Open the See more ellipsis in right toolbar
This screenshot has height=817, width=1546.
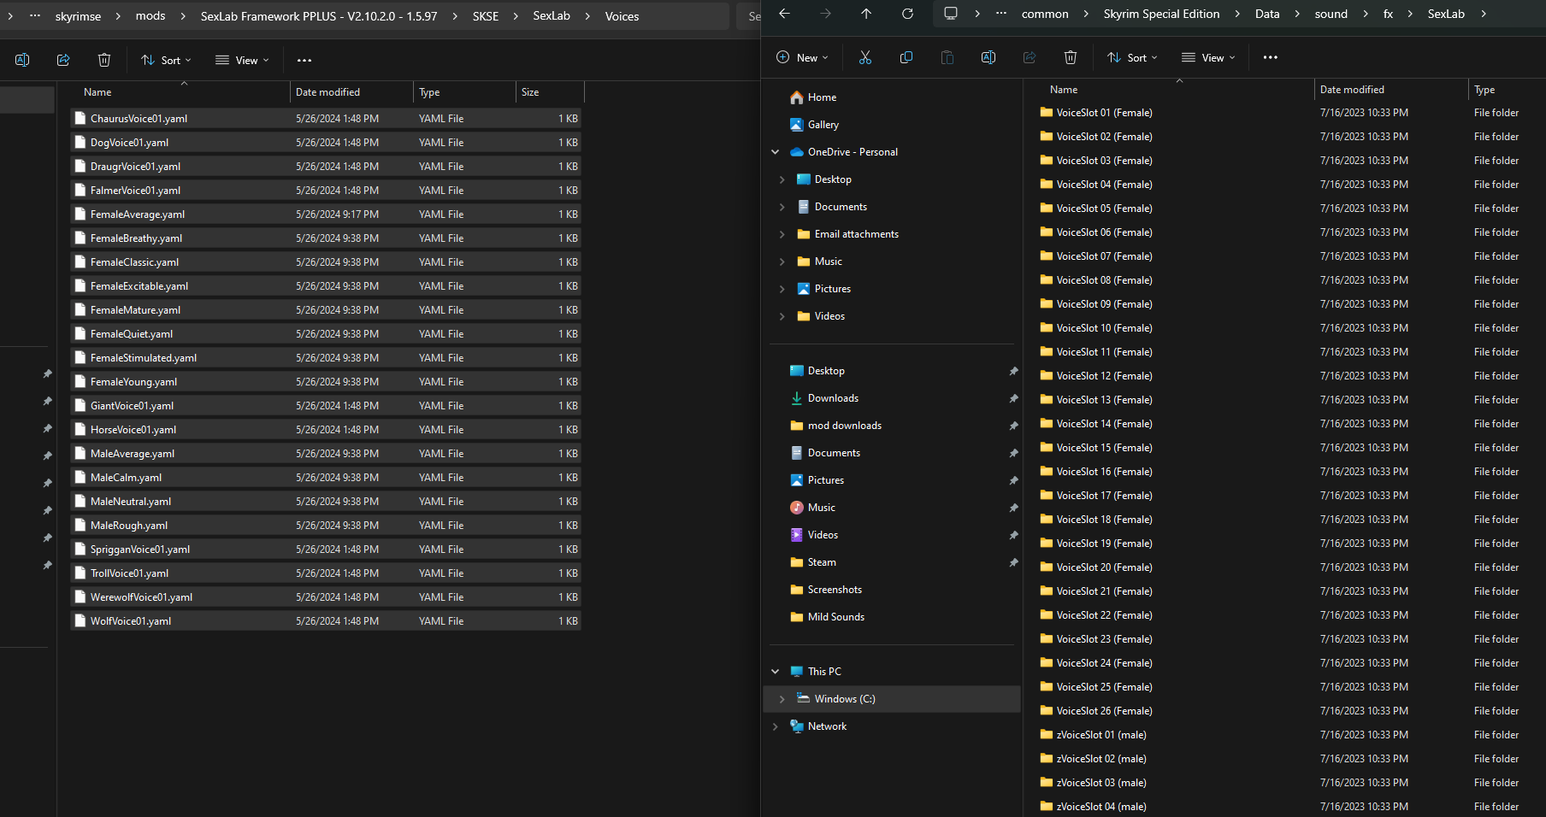click(1270, 57)
